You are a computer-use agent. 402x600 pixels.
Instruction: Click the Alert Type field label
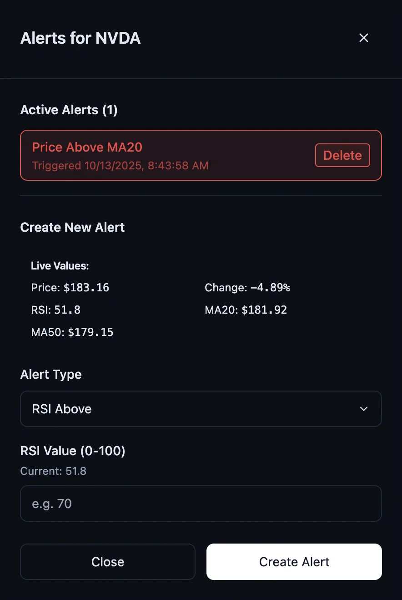(51, 375)
